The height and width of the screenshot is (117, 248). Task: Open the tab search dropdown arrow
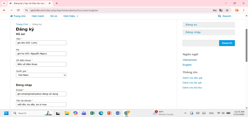[x=4, y=3]
